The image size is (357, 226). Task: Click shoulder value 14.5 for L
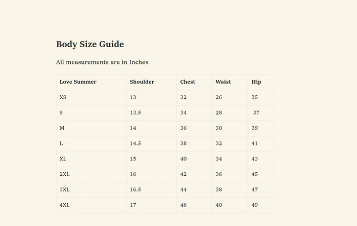click(x=136, y=143)
